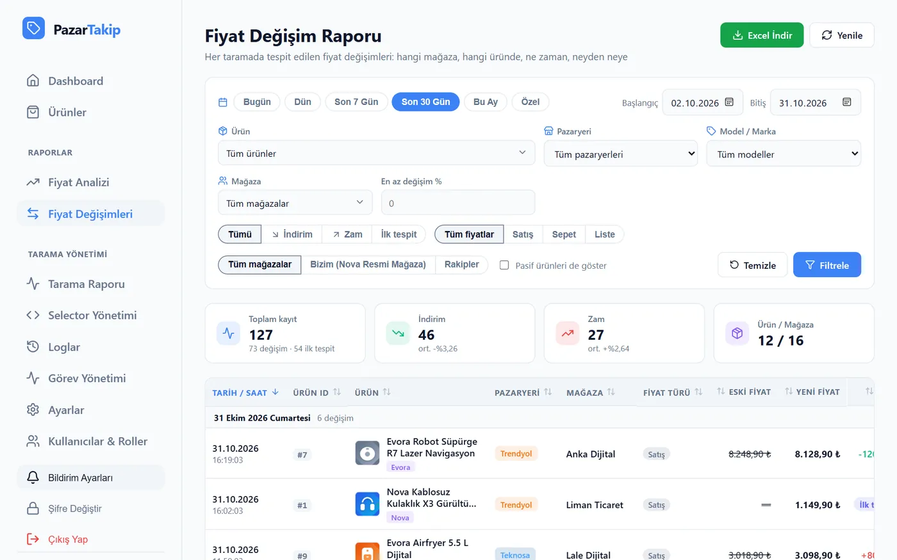The image size is (897, 560).
Task: Click the İndirim downward trend icon
Action: (x=398, y=333)
